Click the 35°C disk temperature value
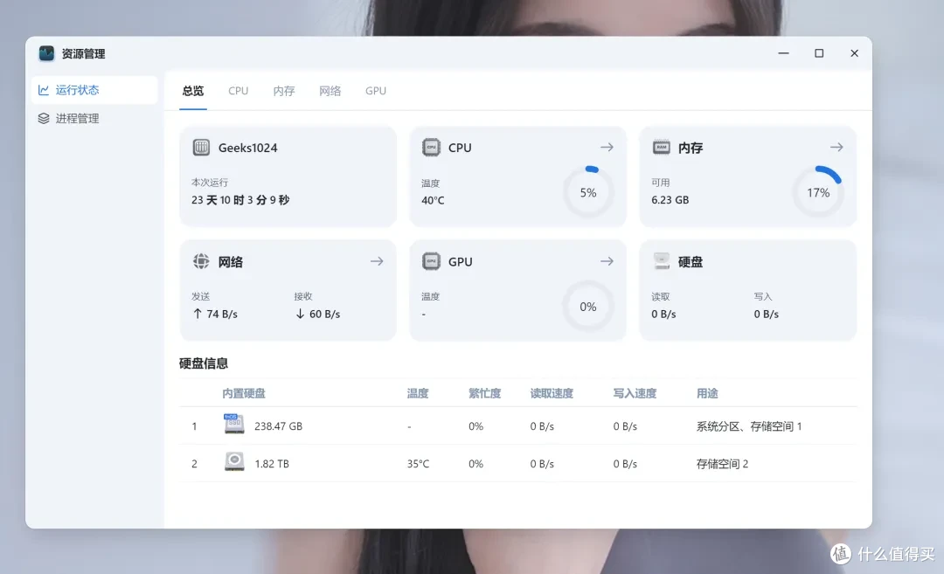The width and height of the screenshot is (944, 574). (x=418, y=464)
